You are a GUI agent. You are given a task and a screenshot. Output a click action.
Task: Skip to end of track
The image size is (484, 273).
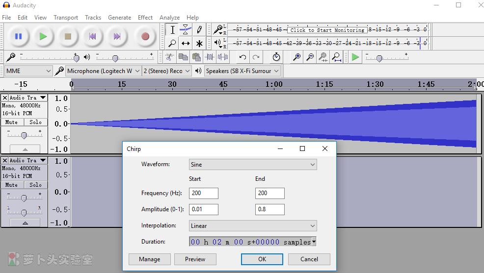click(117, 36)
